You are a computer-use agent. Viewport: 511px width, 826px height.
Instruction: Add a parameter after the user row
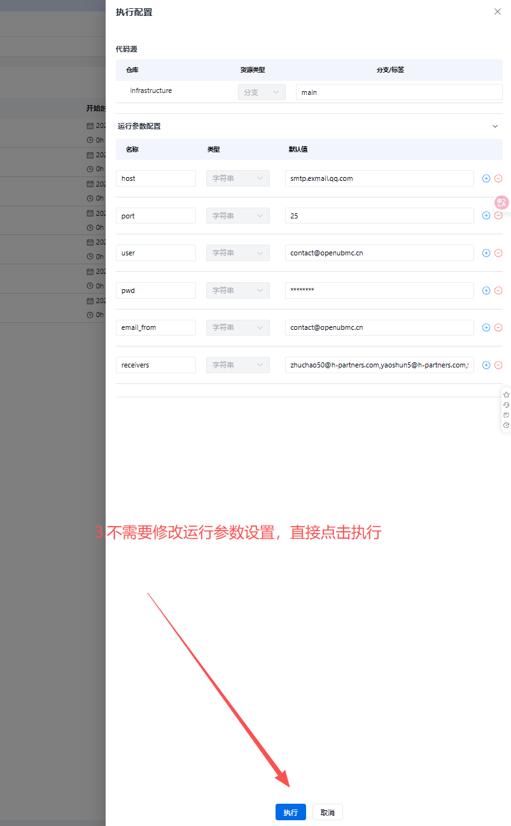pyautogui.click(x=486, y=253)
